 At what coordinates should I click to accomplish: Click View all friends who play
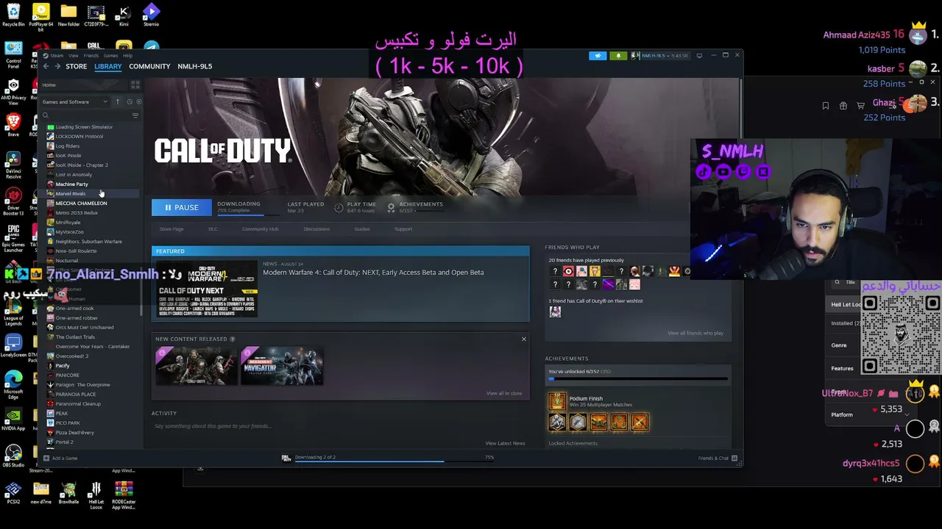click(695, 333)
